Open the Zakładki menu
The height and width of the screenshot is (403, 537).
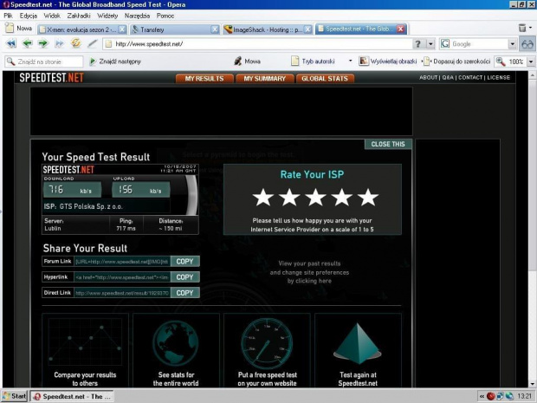tap(77, 16)
